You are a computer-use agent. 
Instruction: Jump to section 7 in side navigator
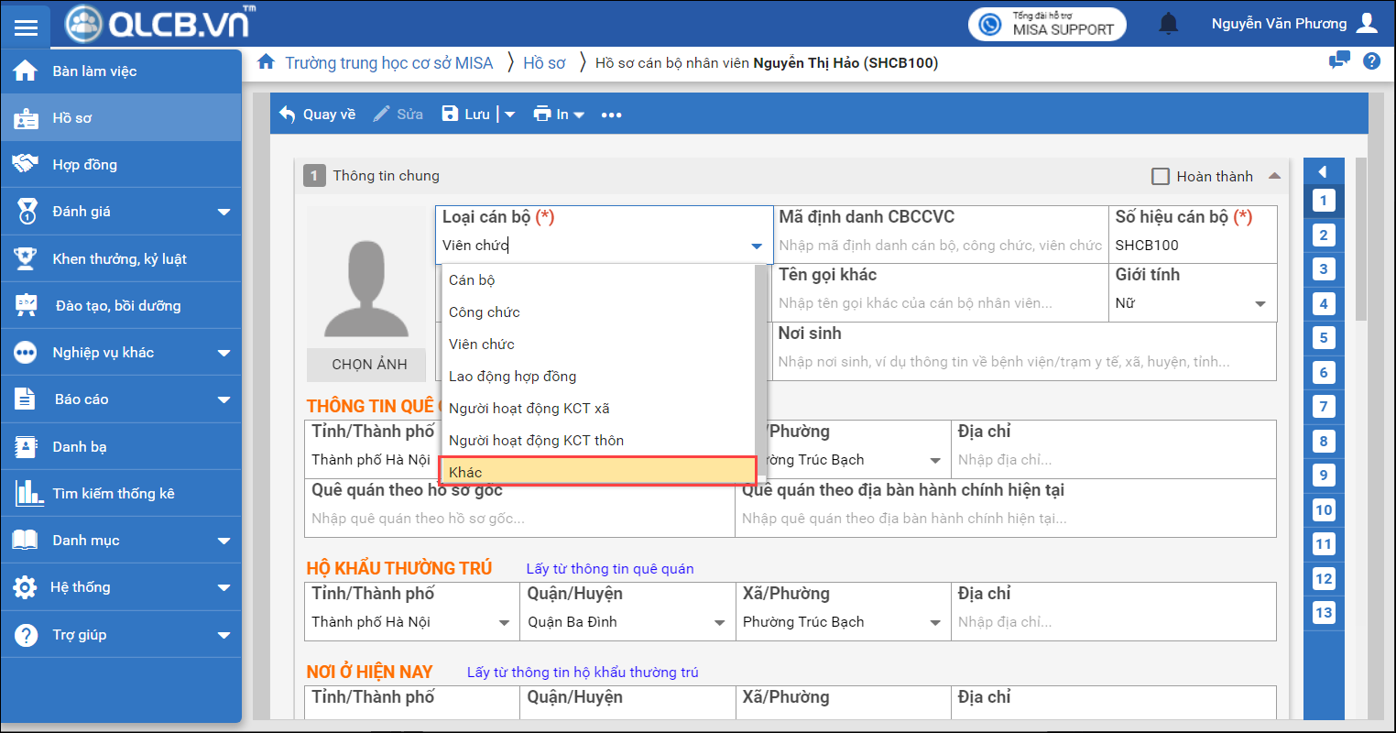[1323, 407]
